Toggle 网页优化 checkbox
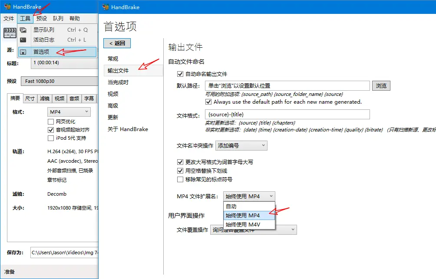Screen dimensions: 436x279 [51, 121]
